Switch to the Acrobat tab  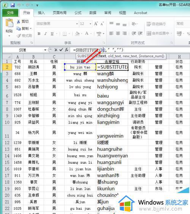click(x=141, y=13)
